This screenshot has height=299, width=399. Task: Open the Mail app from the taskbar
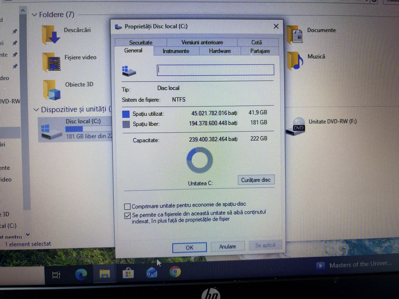tap(152, 273)
